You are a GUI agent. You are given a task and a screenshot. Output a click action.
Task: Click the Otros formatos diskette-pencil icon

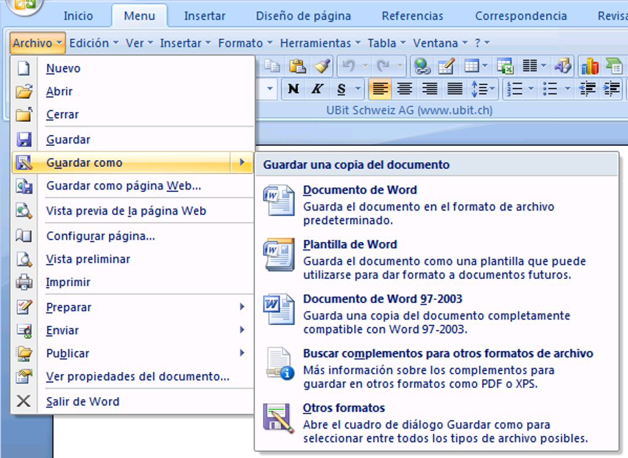coord(279,418)
